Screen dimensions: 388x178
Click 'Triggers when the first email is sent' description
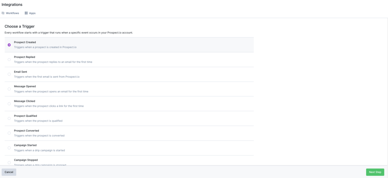point(47,76)
